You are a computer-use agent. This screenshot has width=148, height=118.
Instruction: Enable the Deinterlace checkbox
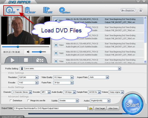(11, 100)
